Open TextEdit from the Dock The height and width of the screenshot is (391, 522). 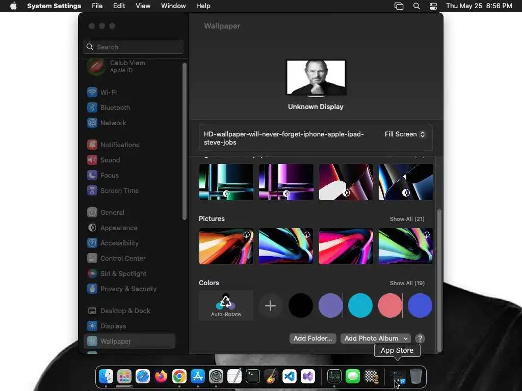coord(234,376)
